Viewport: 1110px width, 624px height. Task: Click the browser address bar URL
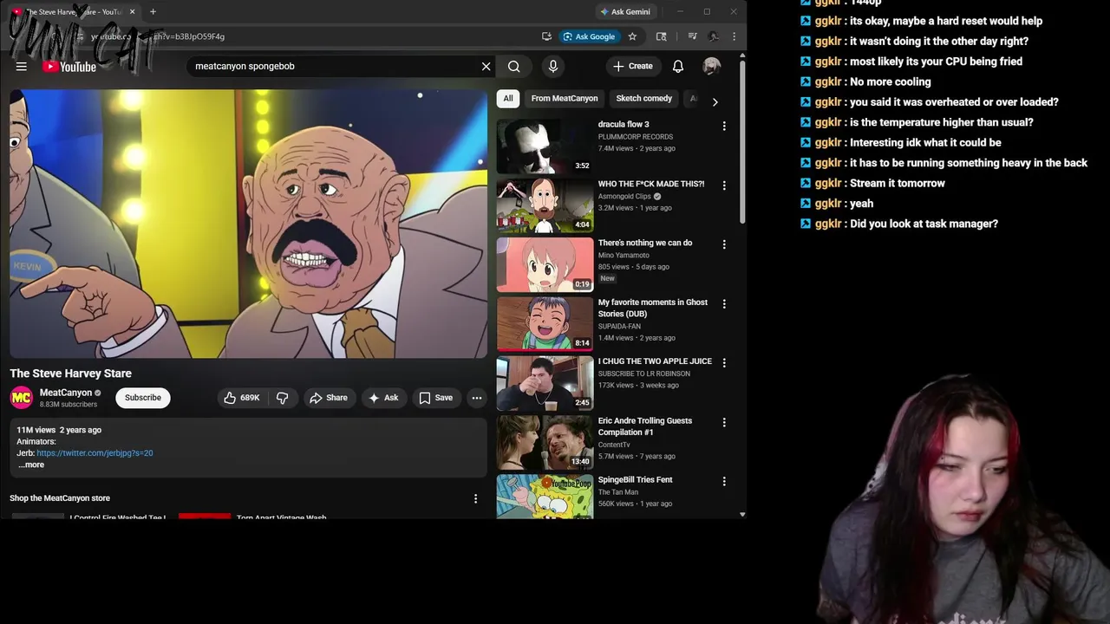[156, 36]
